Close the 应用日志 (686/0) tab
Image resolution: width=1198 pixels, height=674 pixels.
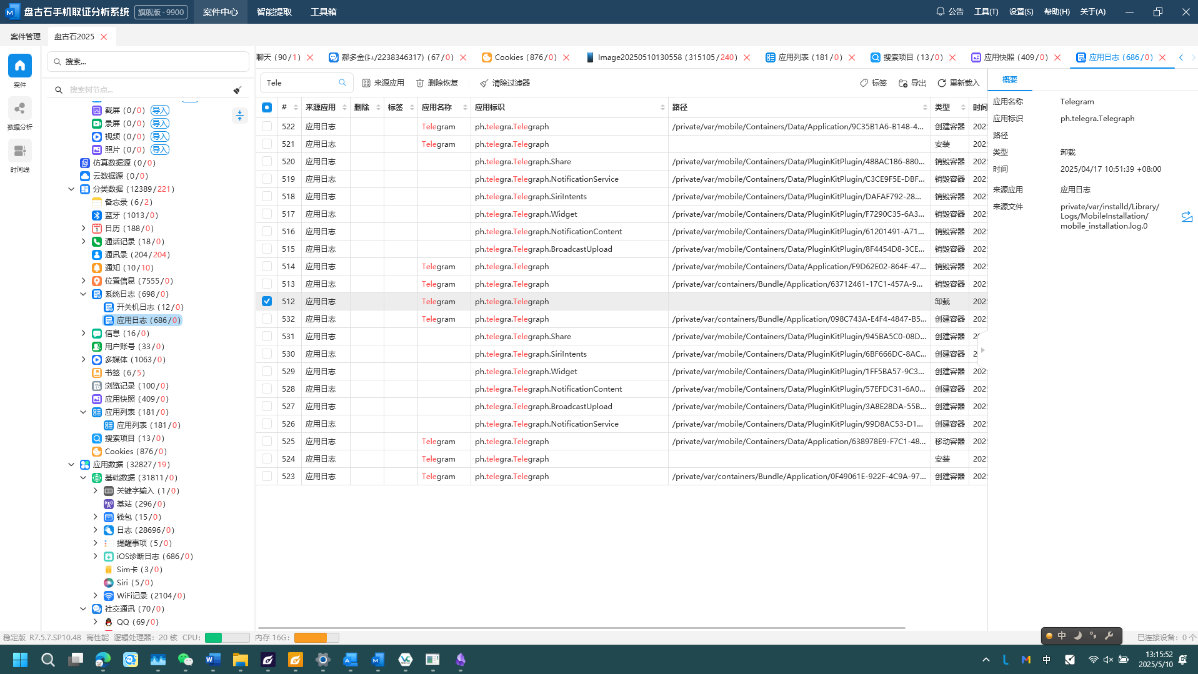1162,57
